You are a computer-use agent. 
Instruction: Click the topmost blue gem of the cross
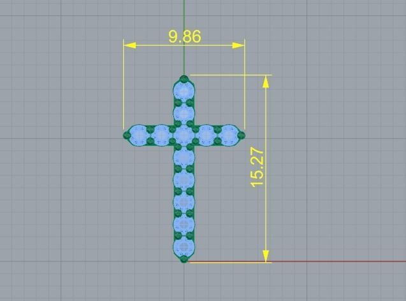click(184, 91)
